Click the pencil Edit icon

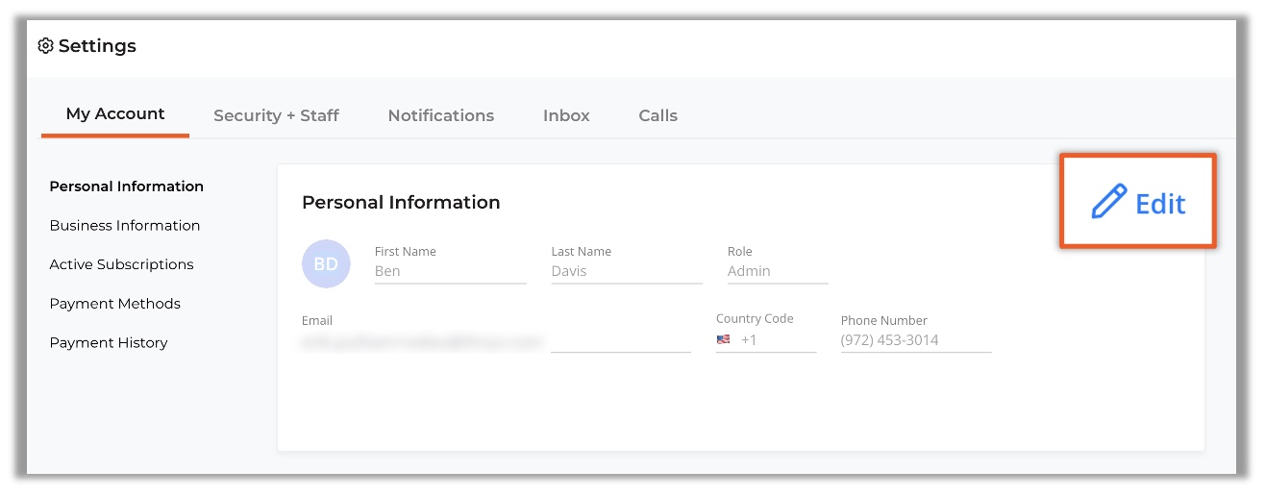[x=1108, y=203]
